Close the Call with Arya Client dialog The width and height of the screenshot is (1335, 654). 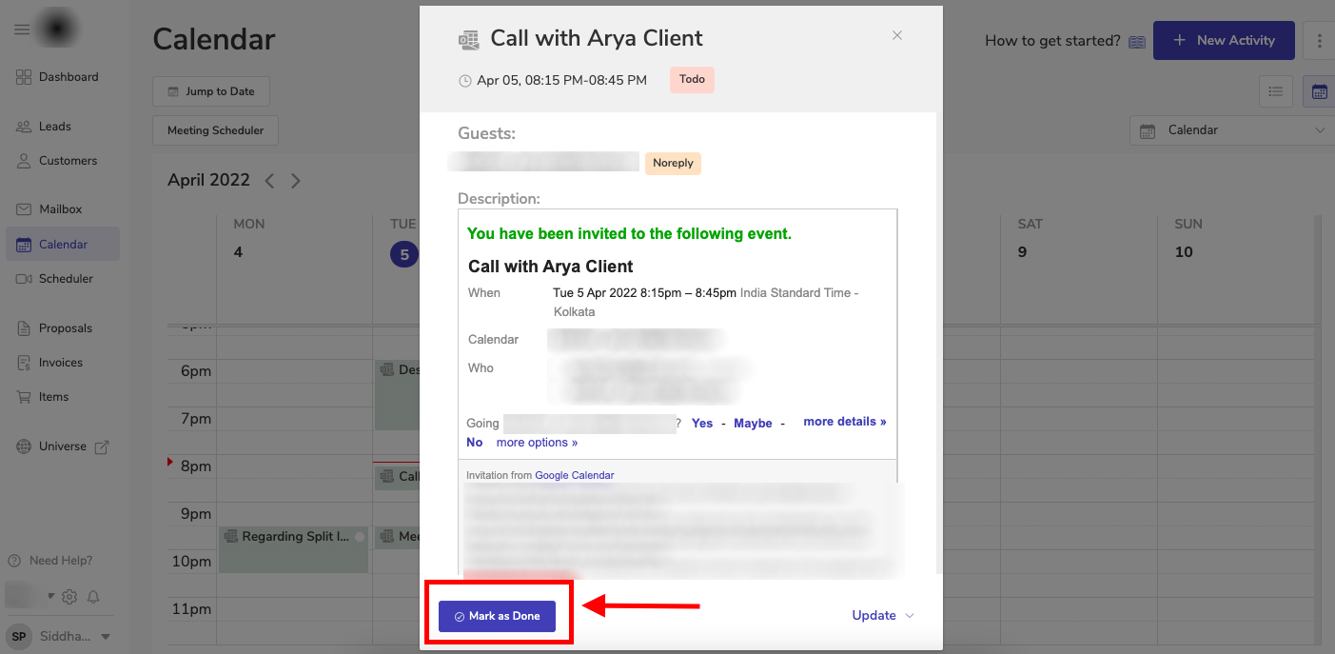coord(896,35)
